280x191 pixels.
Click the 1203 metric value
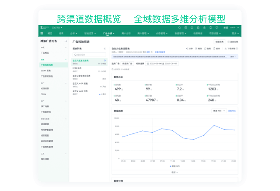(212, 89)
